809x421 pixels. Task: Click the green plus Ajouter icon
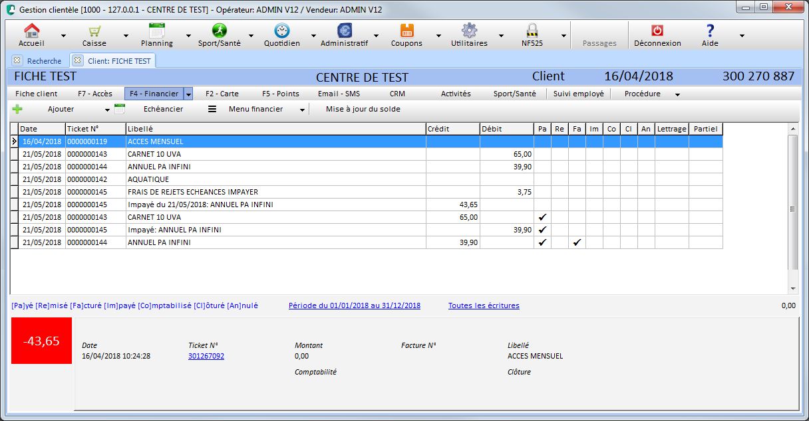pyautogui.click(x=17, y=109)
